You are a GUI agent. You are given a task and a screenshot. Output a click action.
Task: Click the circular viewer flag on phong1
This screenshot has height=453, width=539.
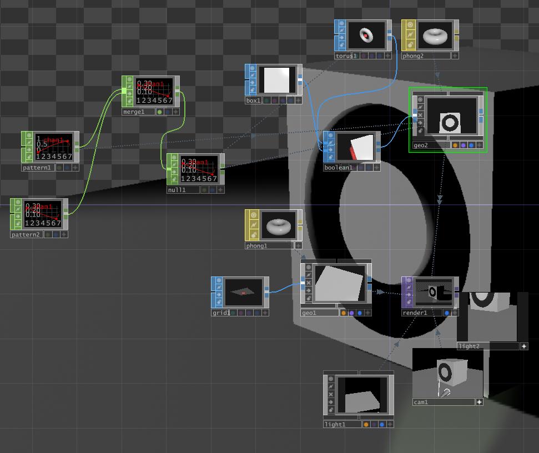[254, 215]
